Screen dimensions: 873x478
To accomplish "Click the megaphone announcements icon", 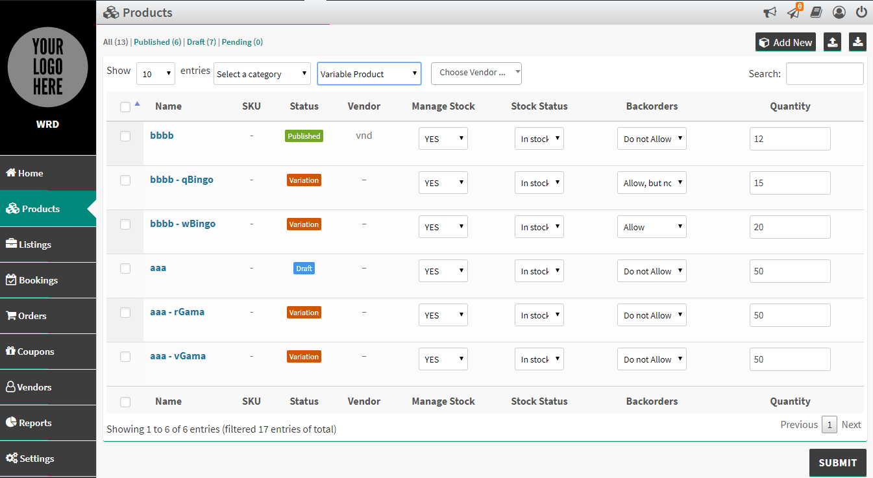I will (770, 12).
